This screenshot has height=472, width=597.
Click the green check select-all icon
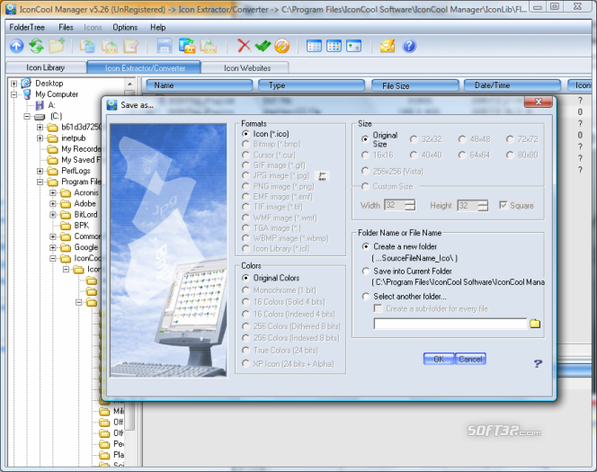pyautogui.click(x=263, y=46)
